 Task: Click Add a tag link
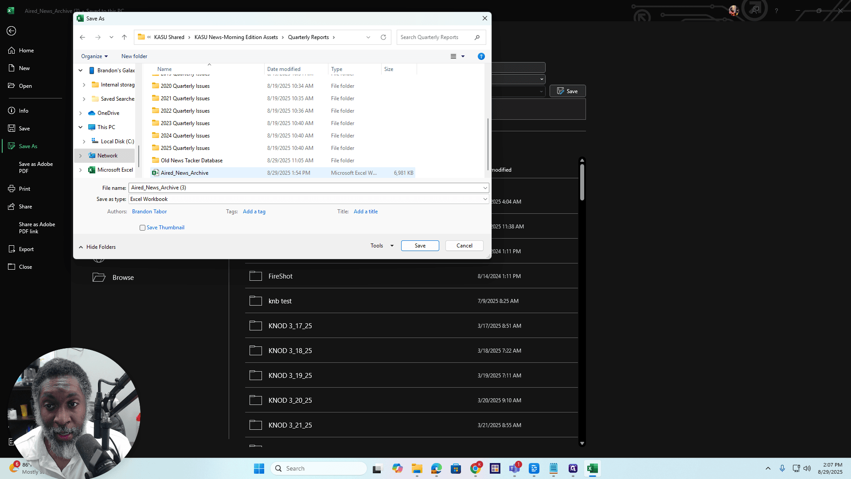coord(254,212)
